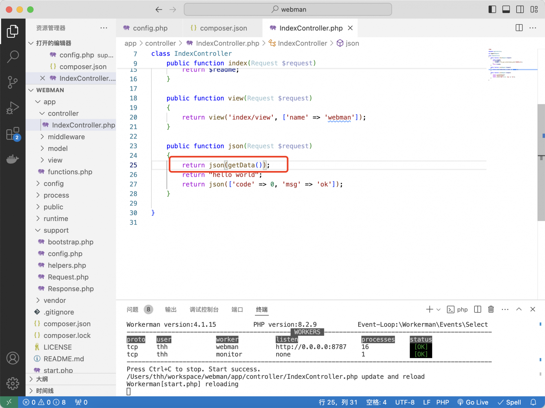Open the customize layout icon
This screenshot has height=408, width=545.
pos(534,9)
